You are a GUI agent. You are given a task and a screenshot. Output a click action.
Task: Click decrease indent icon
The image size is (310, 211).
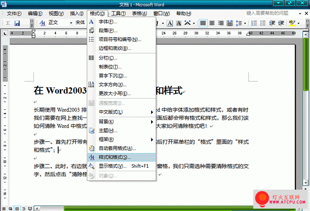click(272, 23)
